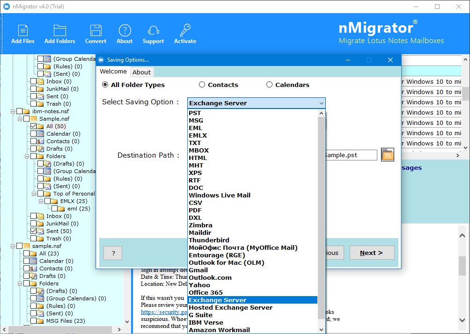
Task: Choose Windows Live Mail option
Action: click(x=253, y=196)
